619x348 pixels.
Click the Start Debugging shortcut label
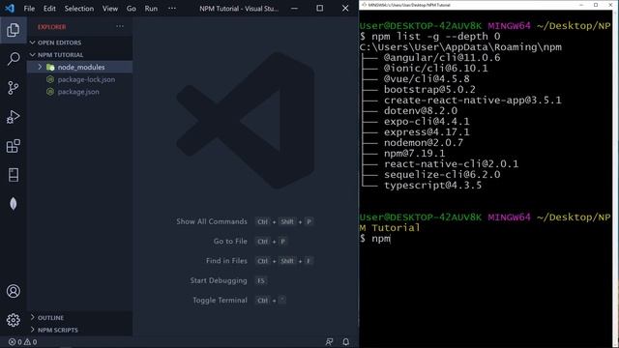point(219,280)
